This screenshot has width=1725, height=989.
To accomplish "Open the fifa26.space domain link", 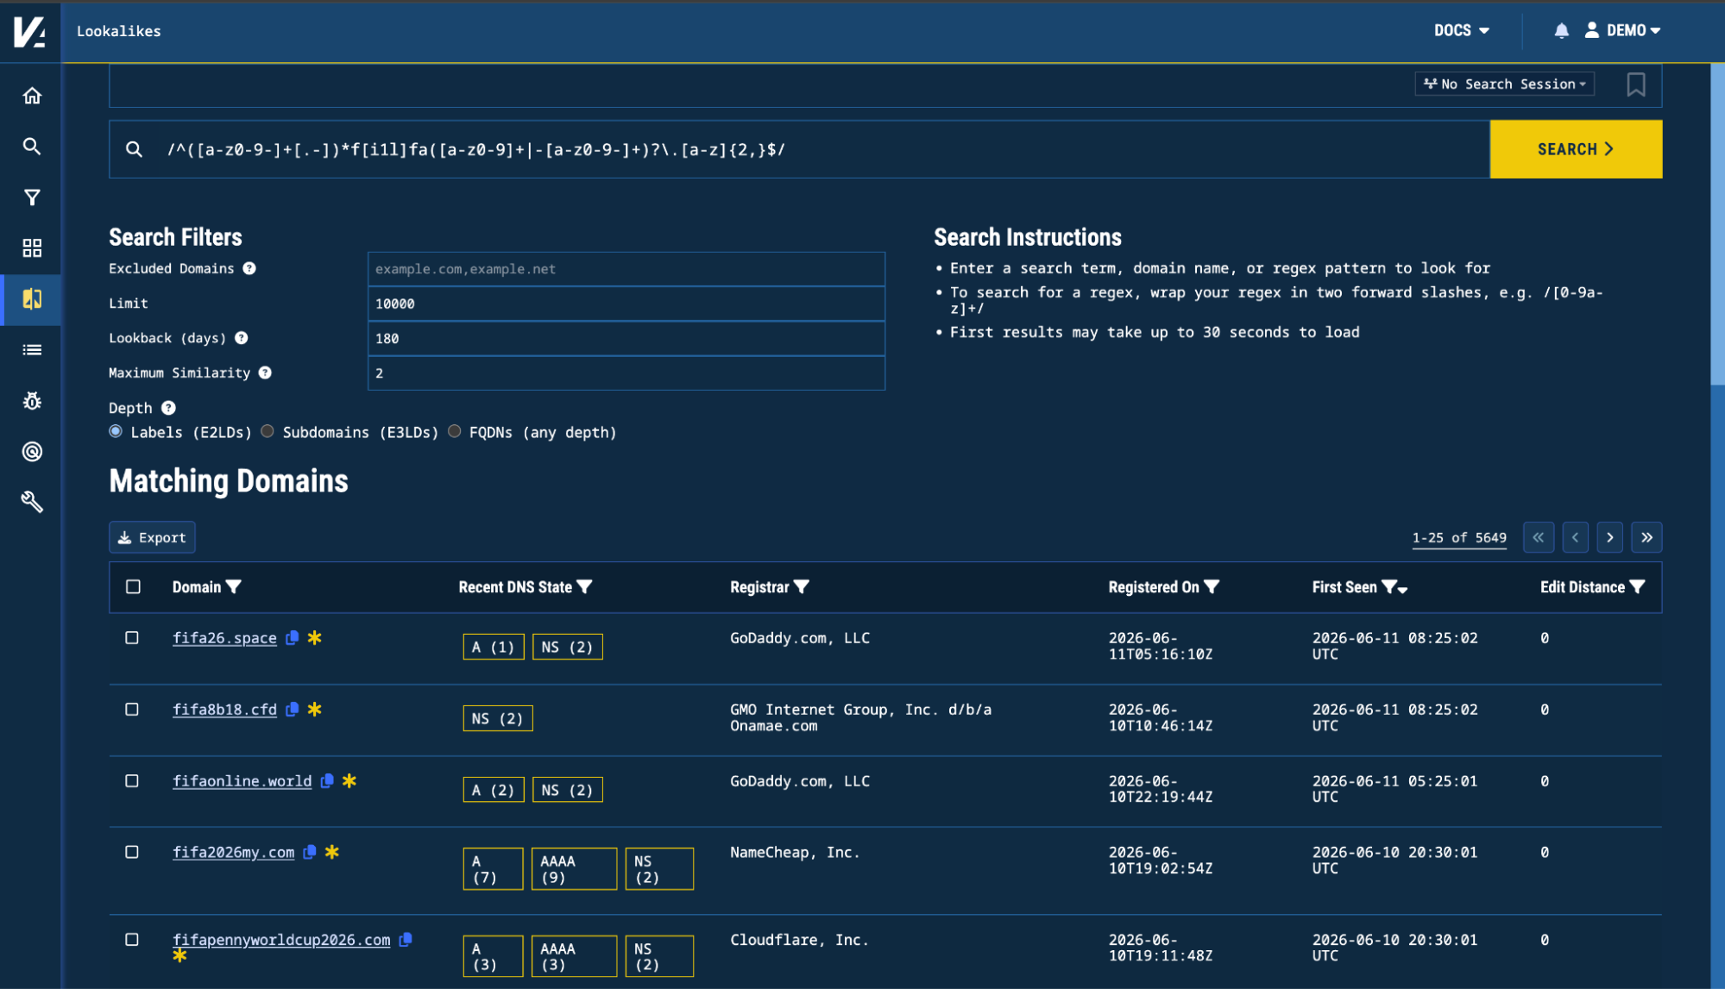I will point(224,638).
